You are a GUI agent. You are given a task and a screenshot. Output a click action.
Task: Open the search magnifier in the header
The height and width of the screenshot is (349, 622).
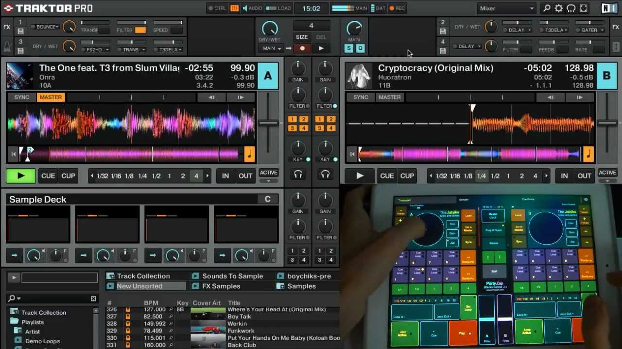tap(547, 8)
